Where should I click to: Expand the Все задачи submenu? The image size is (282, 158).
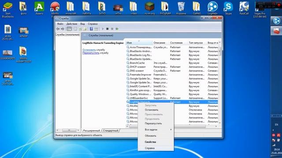click(x=156, y=129)
